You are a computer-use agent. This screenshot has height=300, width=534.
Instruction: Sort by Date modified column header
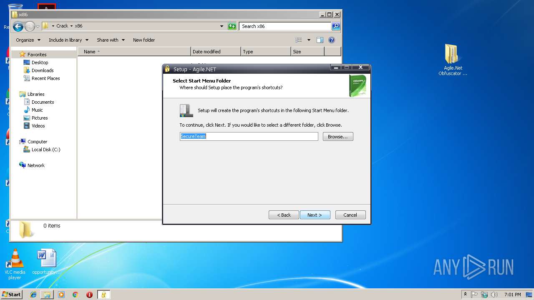point(216,52)
